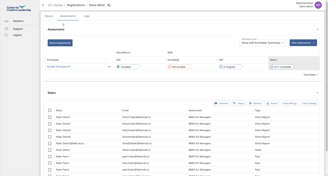Click the Participant column header
The width and height of the screenshot is (328, 176).
(x=53, y=60)
